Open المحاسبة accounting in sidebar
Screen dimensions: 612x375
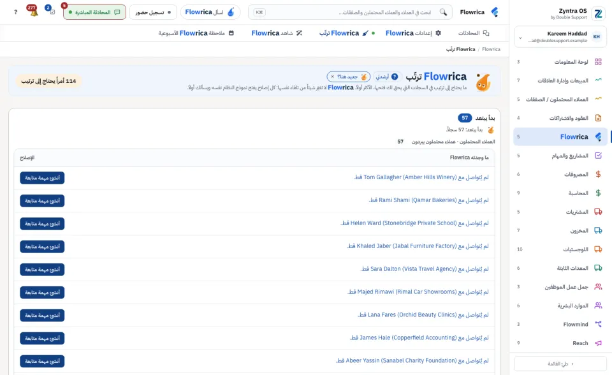560,193
